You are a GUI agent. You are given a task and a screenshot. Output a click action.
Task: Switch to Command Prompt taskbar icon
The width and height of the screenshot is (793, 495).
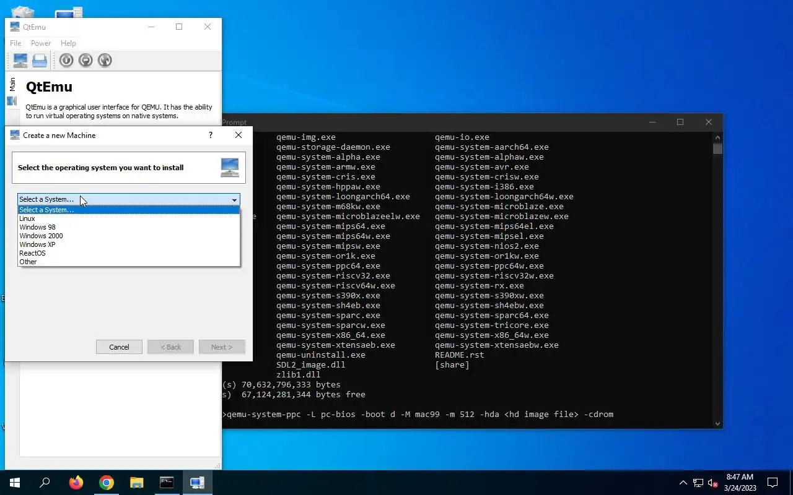(x=167, y=483)
